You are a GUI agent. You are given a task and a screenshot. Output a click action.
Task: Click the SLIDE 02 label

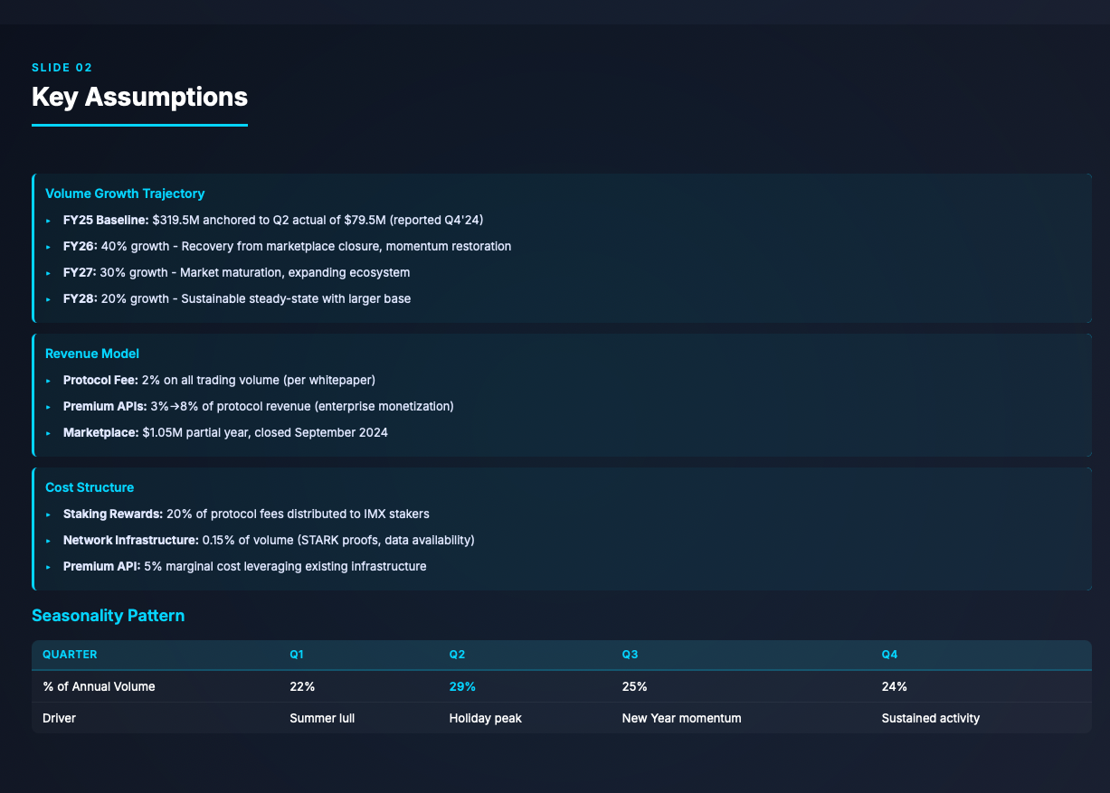coord(62,68)
